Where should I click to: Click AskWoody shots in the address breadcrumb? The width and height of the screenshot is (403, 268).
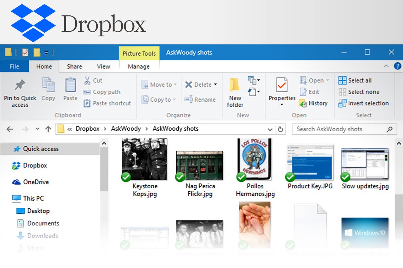coord(175,129)
